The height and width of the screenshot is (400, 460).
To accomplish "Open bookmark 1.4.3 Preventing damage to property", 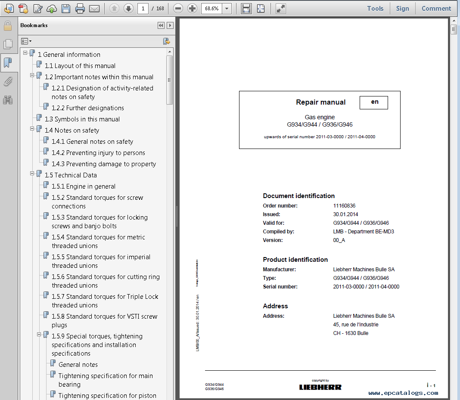I will [104, 164].
